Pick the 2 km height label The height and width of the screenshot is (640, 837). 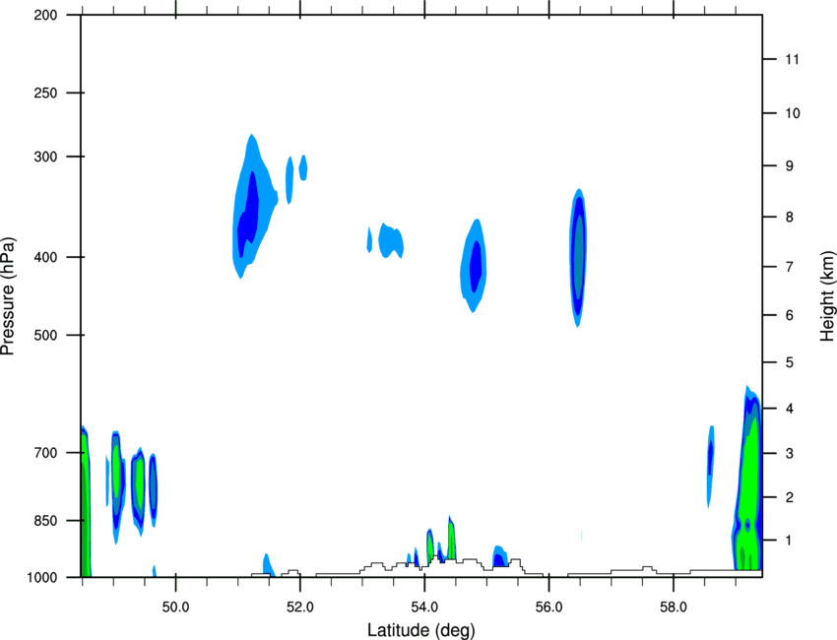790,497
